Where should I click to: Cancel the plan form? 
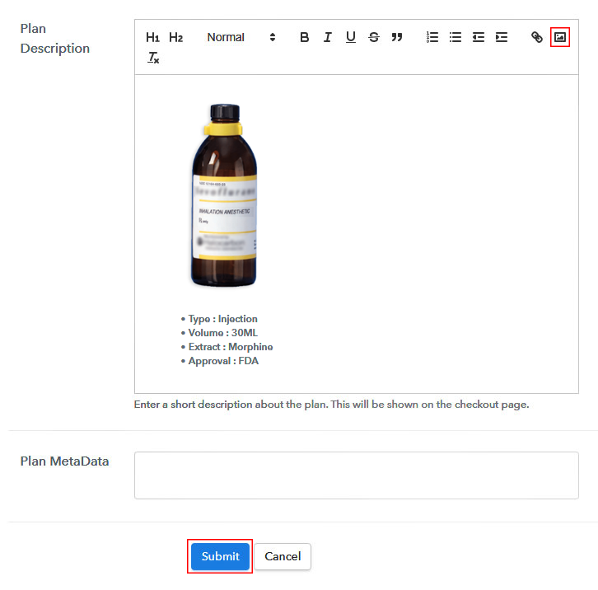click(x=283, y=556)
